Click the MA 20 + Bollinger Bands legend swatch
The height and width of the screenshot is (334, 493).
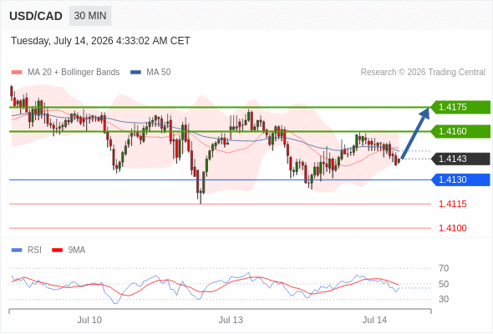tap(17, 73)
